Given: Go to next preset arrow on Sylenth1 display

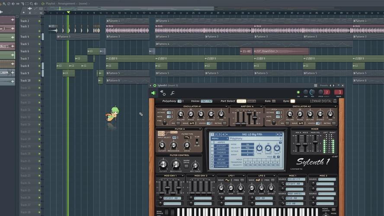Looking at the screenshot, I should [281, 134].
